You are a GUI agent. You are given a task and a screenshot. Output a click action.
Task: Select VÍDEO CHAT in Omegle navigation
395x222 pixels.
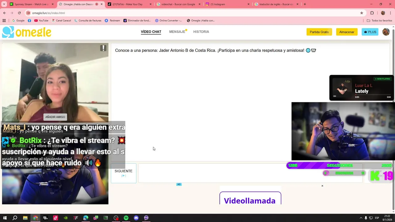(151, 32)
